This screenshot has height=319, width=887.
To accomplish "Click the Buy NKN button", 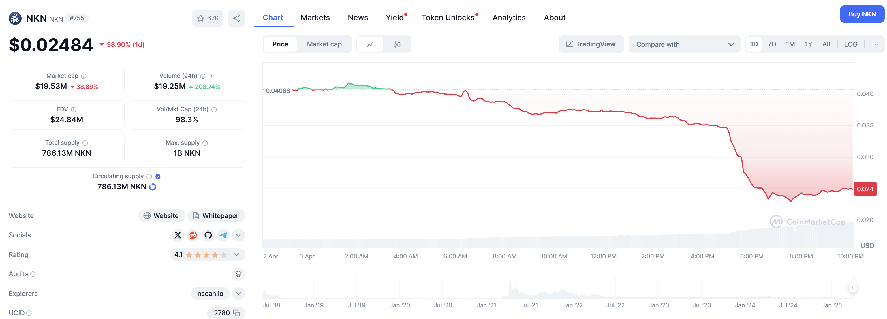I will click(x=862, y=14).
